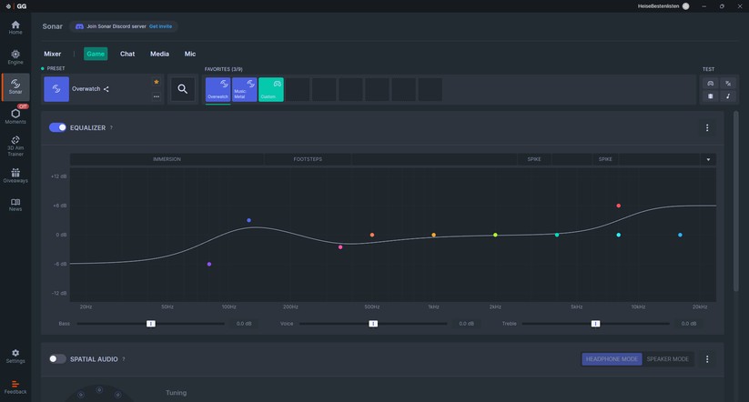Click the Bass slider handle
This screenshot has width=749, height=402.
tap(151, 324)
